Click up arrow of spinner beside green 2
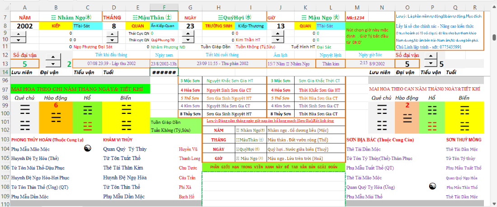Viewport: 497px width, 207px height. pos(53,57)
